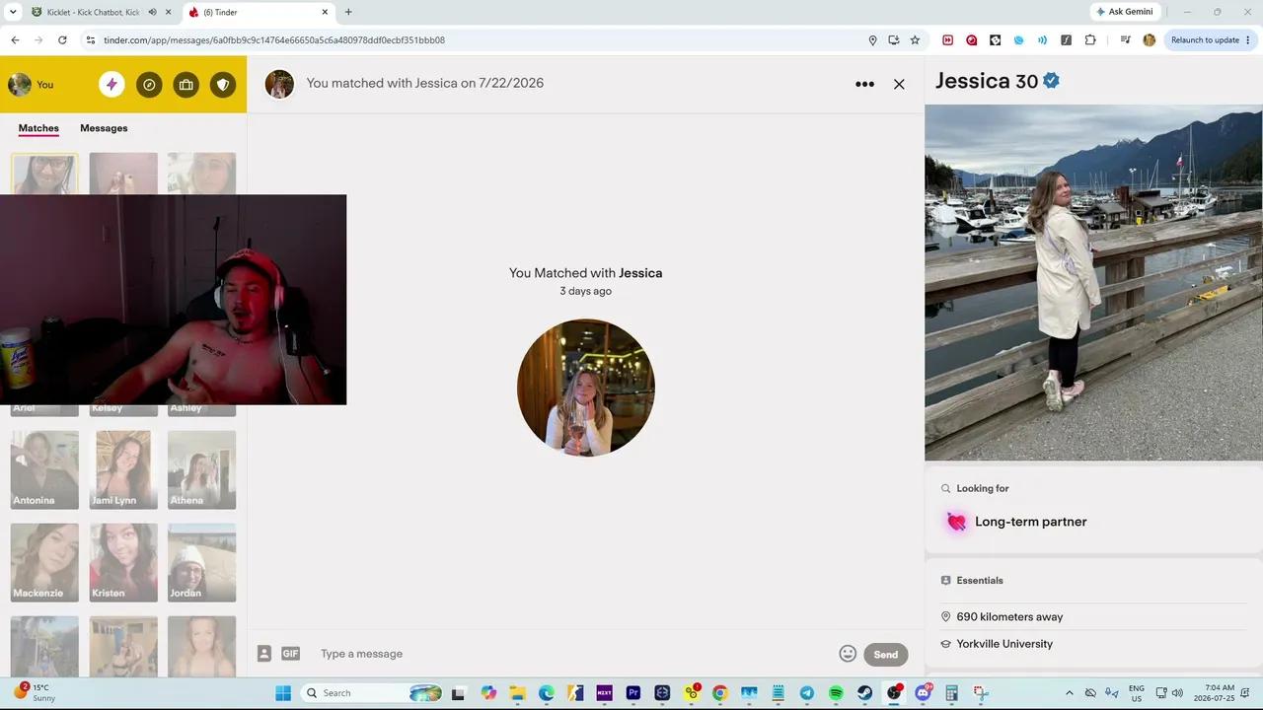Expand hidden system tray icons chevron
Screen dimensions: 1263x710
click(1070, 693)
